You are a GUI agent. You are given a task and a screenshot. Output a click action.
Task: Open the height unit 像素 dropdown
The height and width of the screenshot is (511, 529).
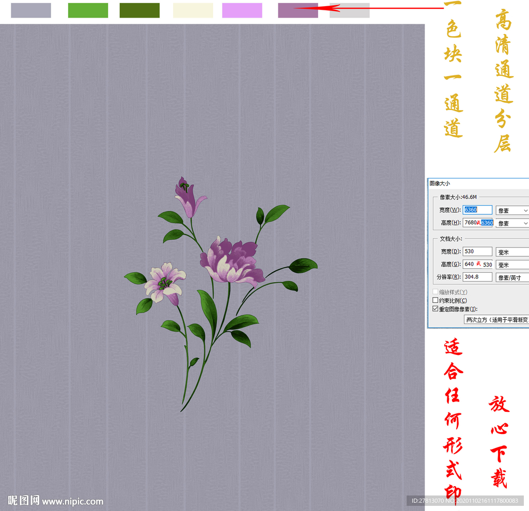click(x=512, y=223)
